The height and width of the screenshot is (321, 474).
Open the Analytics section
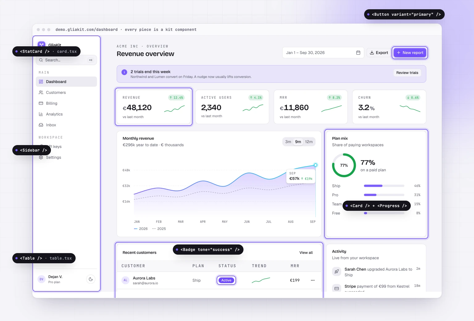(x=66, y=114)
